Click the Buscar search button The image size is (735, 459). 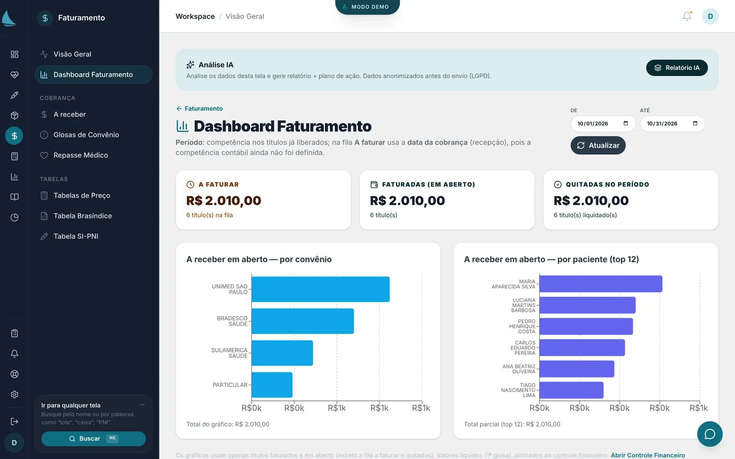[x=93, y=439]
